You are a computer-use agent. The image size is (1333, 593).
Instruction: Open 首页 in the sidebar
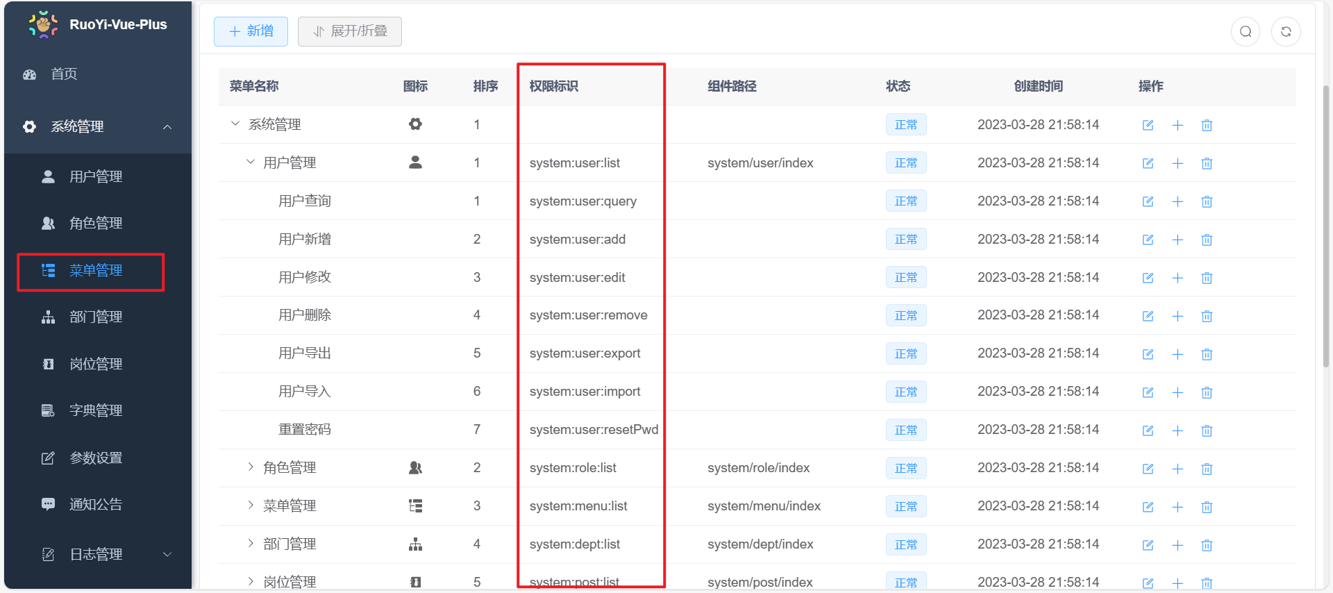[98, 74]
